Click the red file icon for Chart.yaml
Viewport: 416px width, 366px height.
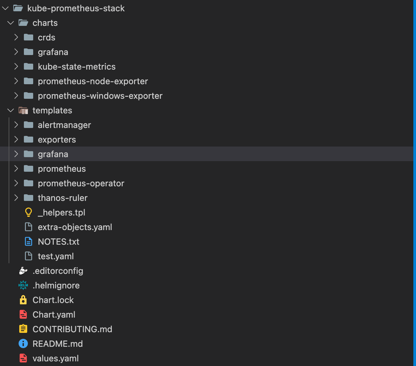23,315
